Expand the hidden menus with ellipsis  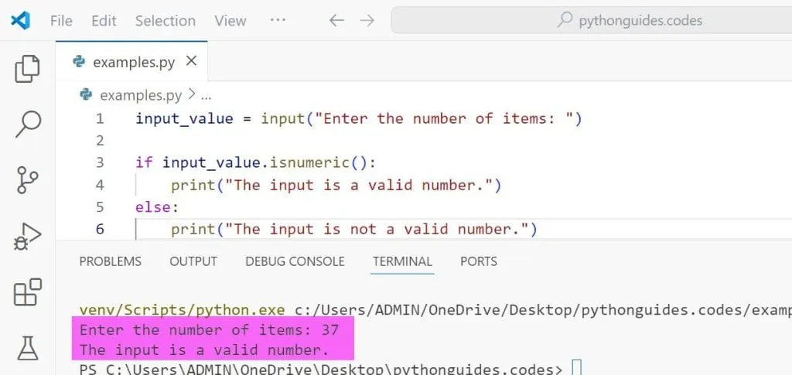coord(278,20)
